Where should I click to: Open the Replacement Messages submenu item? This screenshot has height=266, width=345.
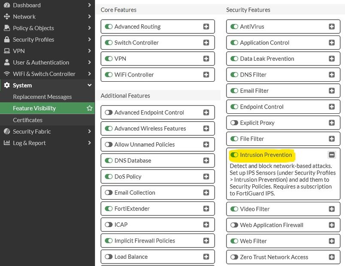[x=42, y=97]
